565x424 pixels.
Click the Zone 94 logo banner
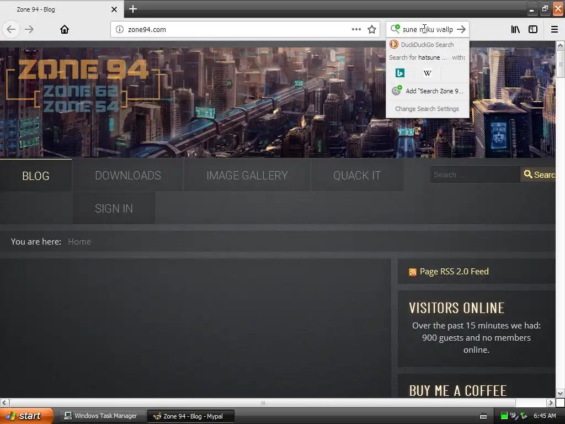click(84, 86)
